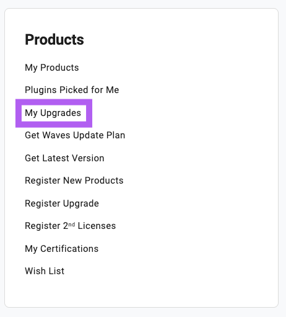Choose the Register Upgrade link
Image resolution: width=286 pixels, height=317 pixels.
click(x=62, y=203)
